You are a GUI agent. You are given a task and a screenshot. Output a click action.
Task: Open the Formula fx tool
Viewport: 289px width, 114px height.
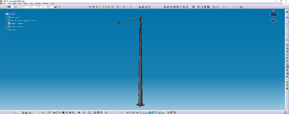point(54,112)
